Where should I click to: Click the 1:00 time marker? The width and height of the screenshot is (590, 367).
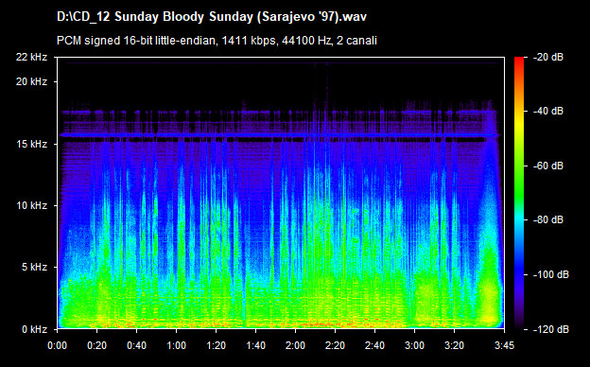tap(177, 345)
